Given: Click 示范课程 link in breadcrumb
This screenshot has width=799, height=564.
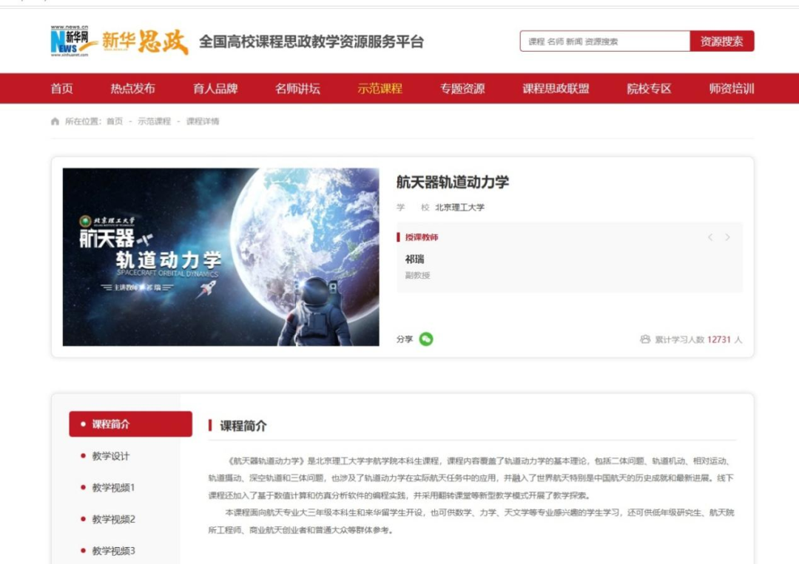Looking at the screenshot, I should point(155,121).
